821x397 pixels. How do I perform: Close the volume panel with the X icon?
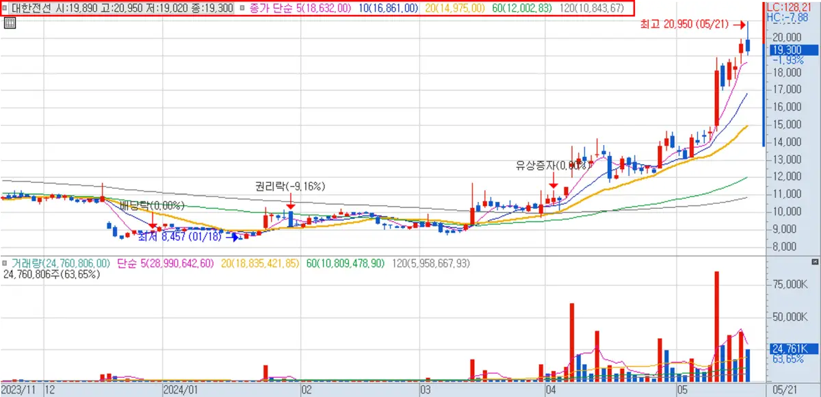[813, 262]
